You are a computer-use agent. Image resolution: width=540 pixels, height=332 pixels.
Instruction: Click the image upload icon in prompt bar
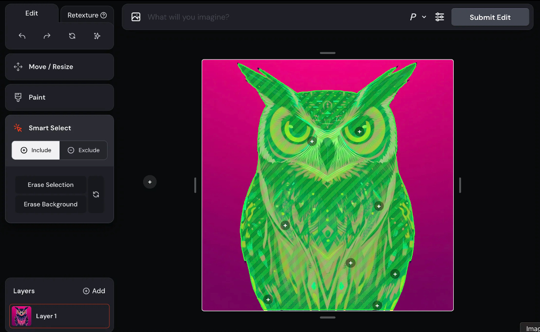(x=136, y=17)
